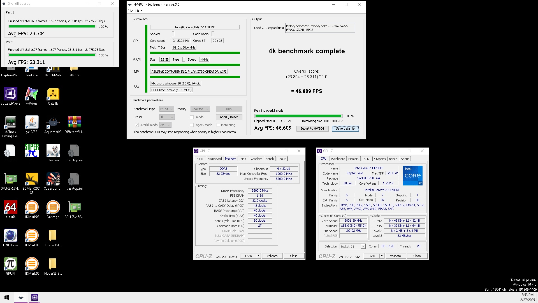This screenshot has width=538, height=303.
Task: Click Tools button in CPU-Z Memory window
Action: tap(249, 256)
